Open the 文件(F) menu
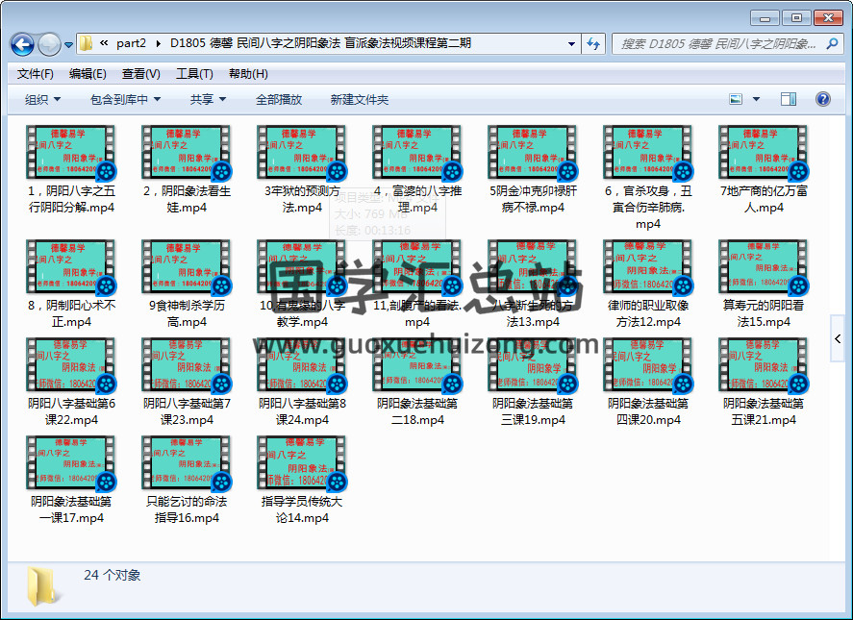Image resolution: width=853 pixels, height=620 pixels. 36,74
